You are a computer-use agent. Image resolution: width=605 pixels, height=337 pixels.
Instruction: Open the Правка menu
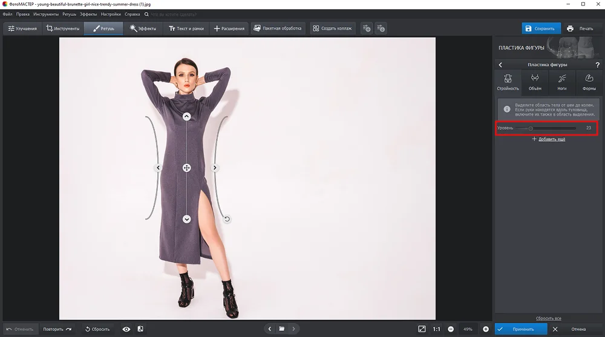(23, 15)
